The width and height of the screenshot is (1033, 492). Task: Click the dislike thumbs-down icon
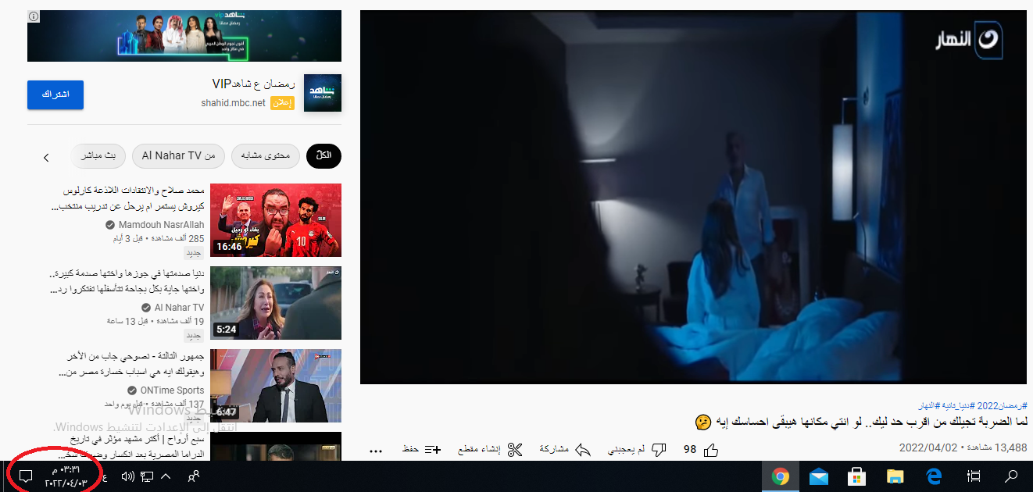pyautogui.click(x=659, y=450)
